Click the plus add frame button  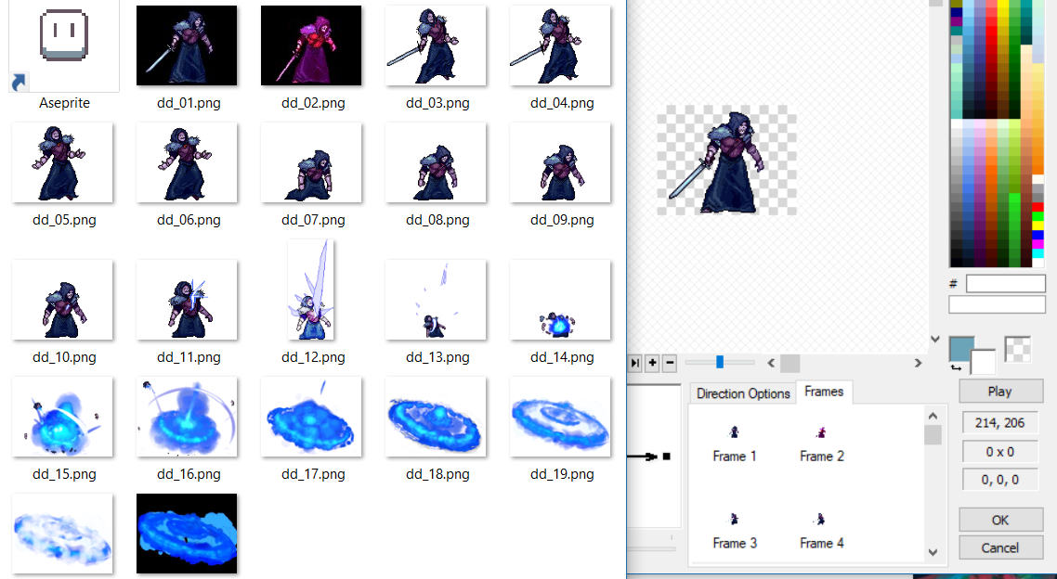point(652,363)
